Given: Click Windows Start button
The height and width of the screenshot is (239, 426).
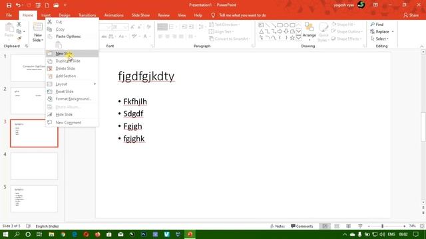Looking at the screenshot, I should [5, 234].
